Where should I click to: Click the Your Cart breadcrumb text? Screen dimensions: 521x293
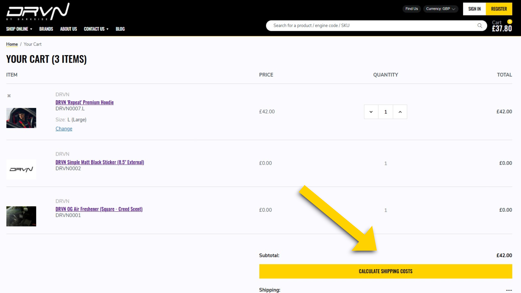click(x=33, y=44)
